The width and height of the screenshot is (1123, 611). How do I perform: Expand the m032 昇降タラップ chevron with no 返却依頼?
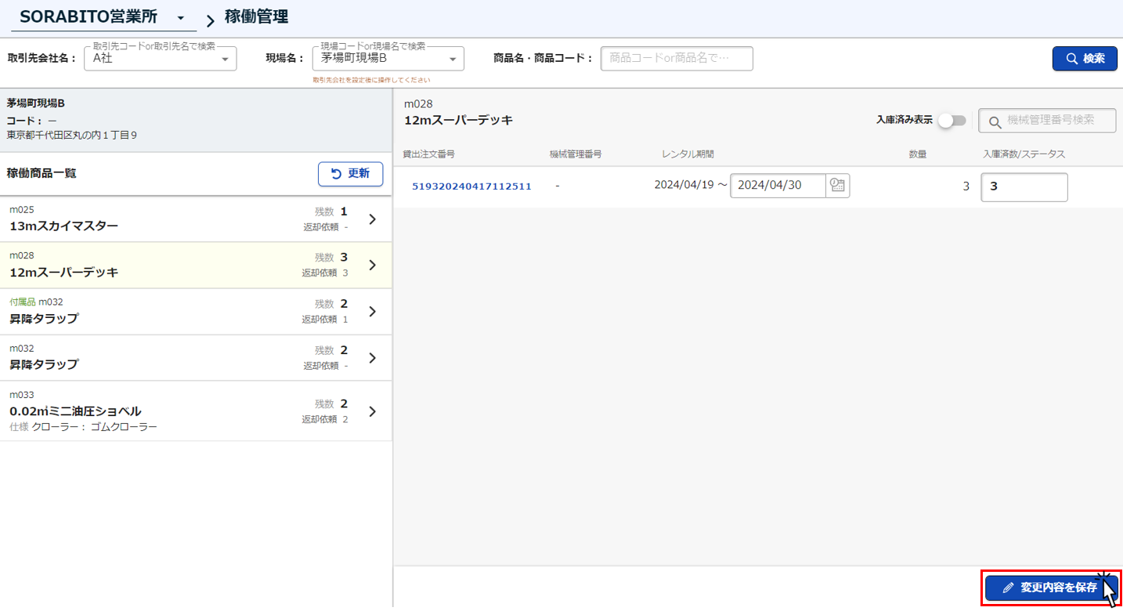[x=373, y=358]
